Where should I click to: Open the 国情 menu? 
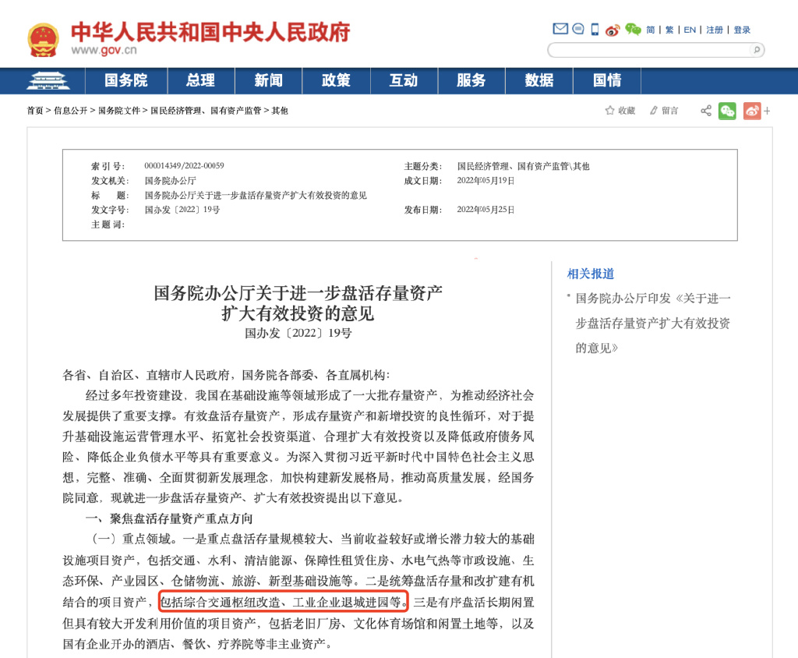[606, 80]
